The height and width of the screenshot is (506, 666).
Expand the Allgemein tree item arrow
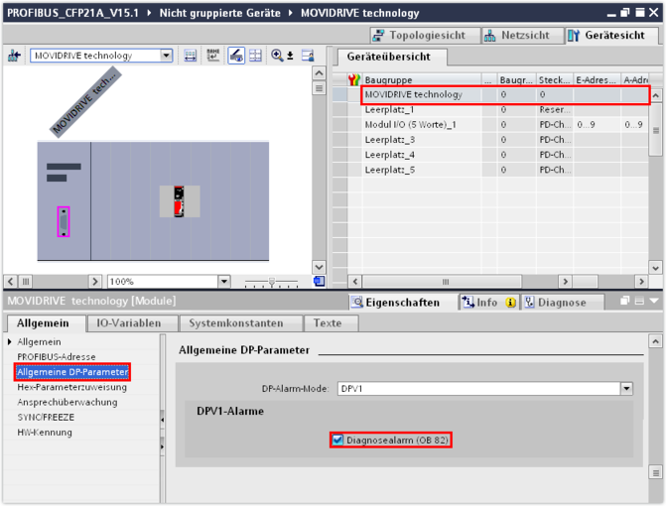(11, 342)
